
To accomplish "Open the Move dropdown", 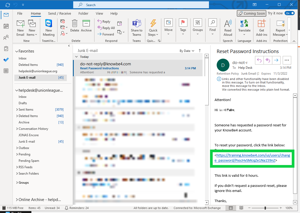I will (x=168, y=27).
